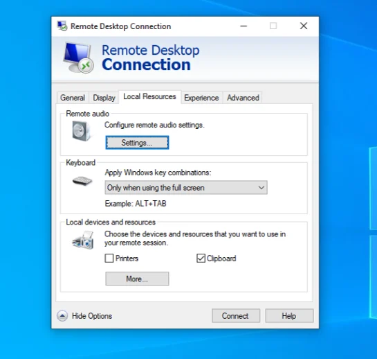This screenshot has width=377, height=359.
Task: Click the keyboard icon
Action: coord(82,181)
